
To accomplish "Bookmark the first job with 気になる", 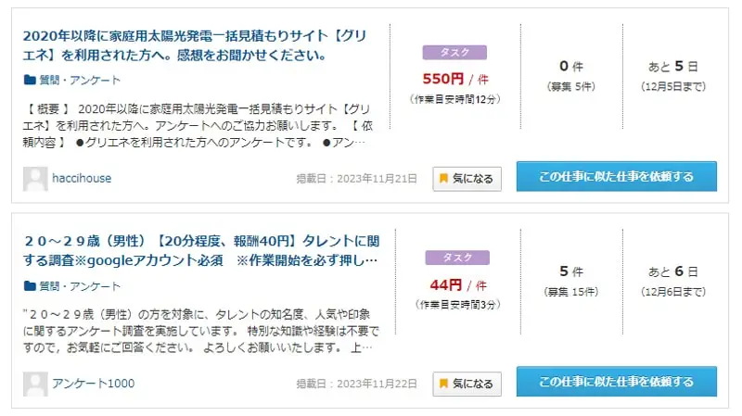I will point(467,179).
